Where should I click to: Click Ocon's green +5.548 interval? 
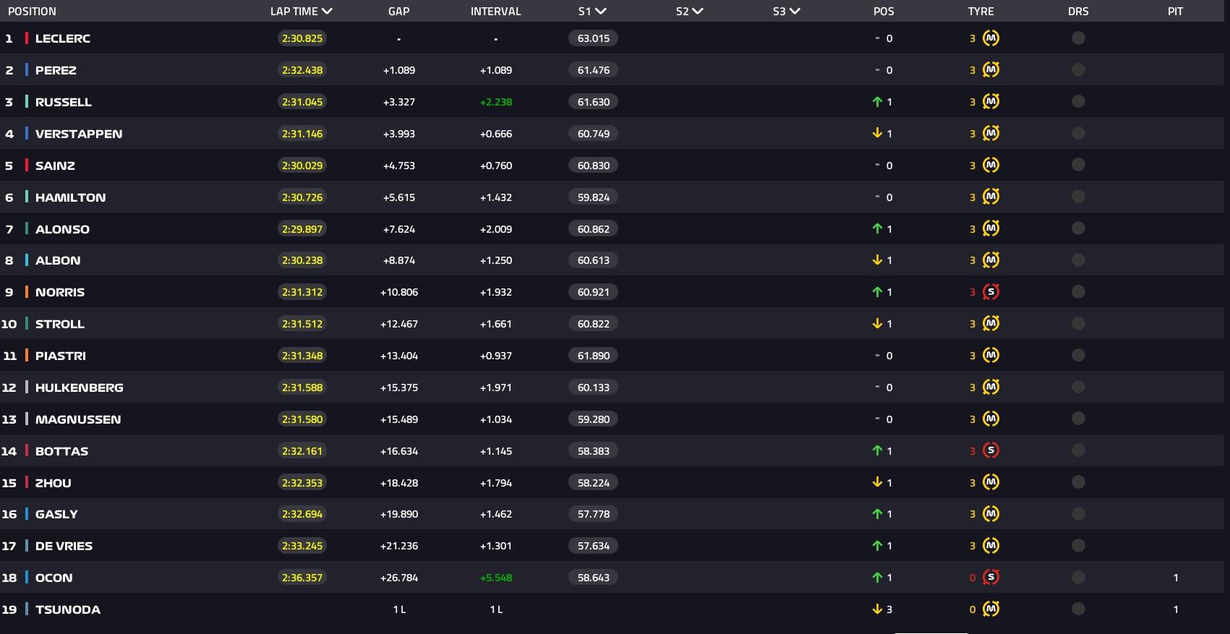click(x=496, y=578)
